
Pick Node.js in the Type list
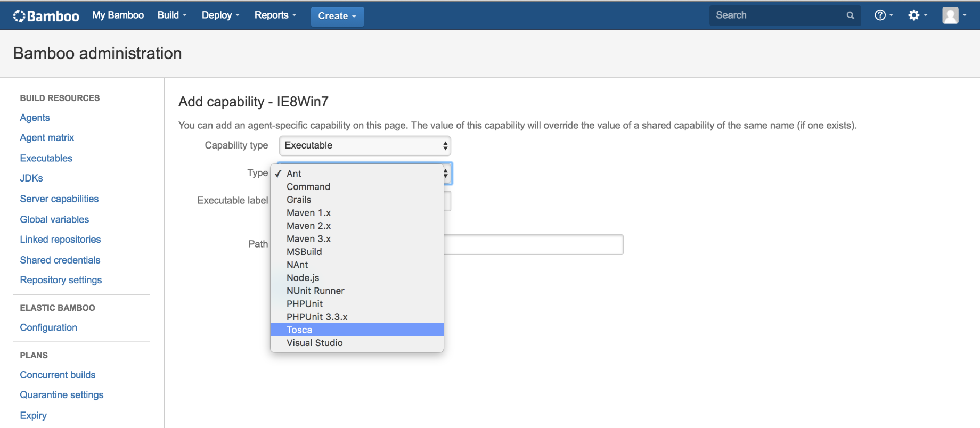coord(357,278)
